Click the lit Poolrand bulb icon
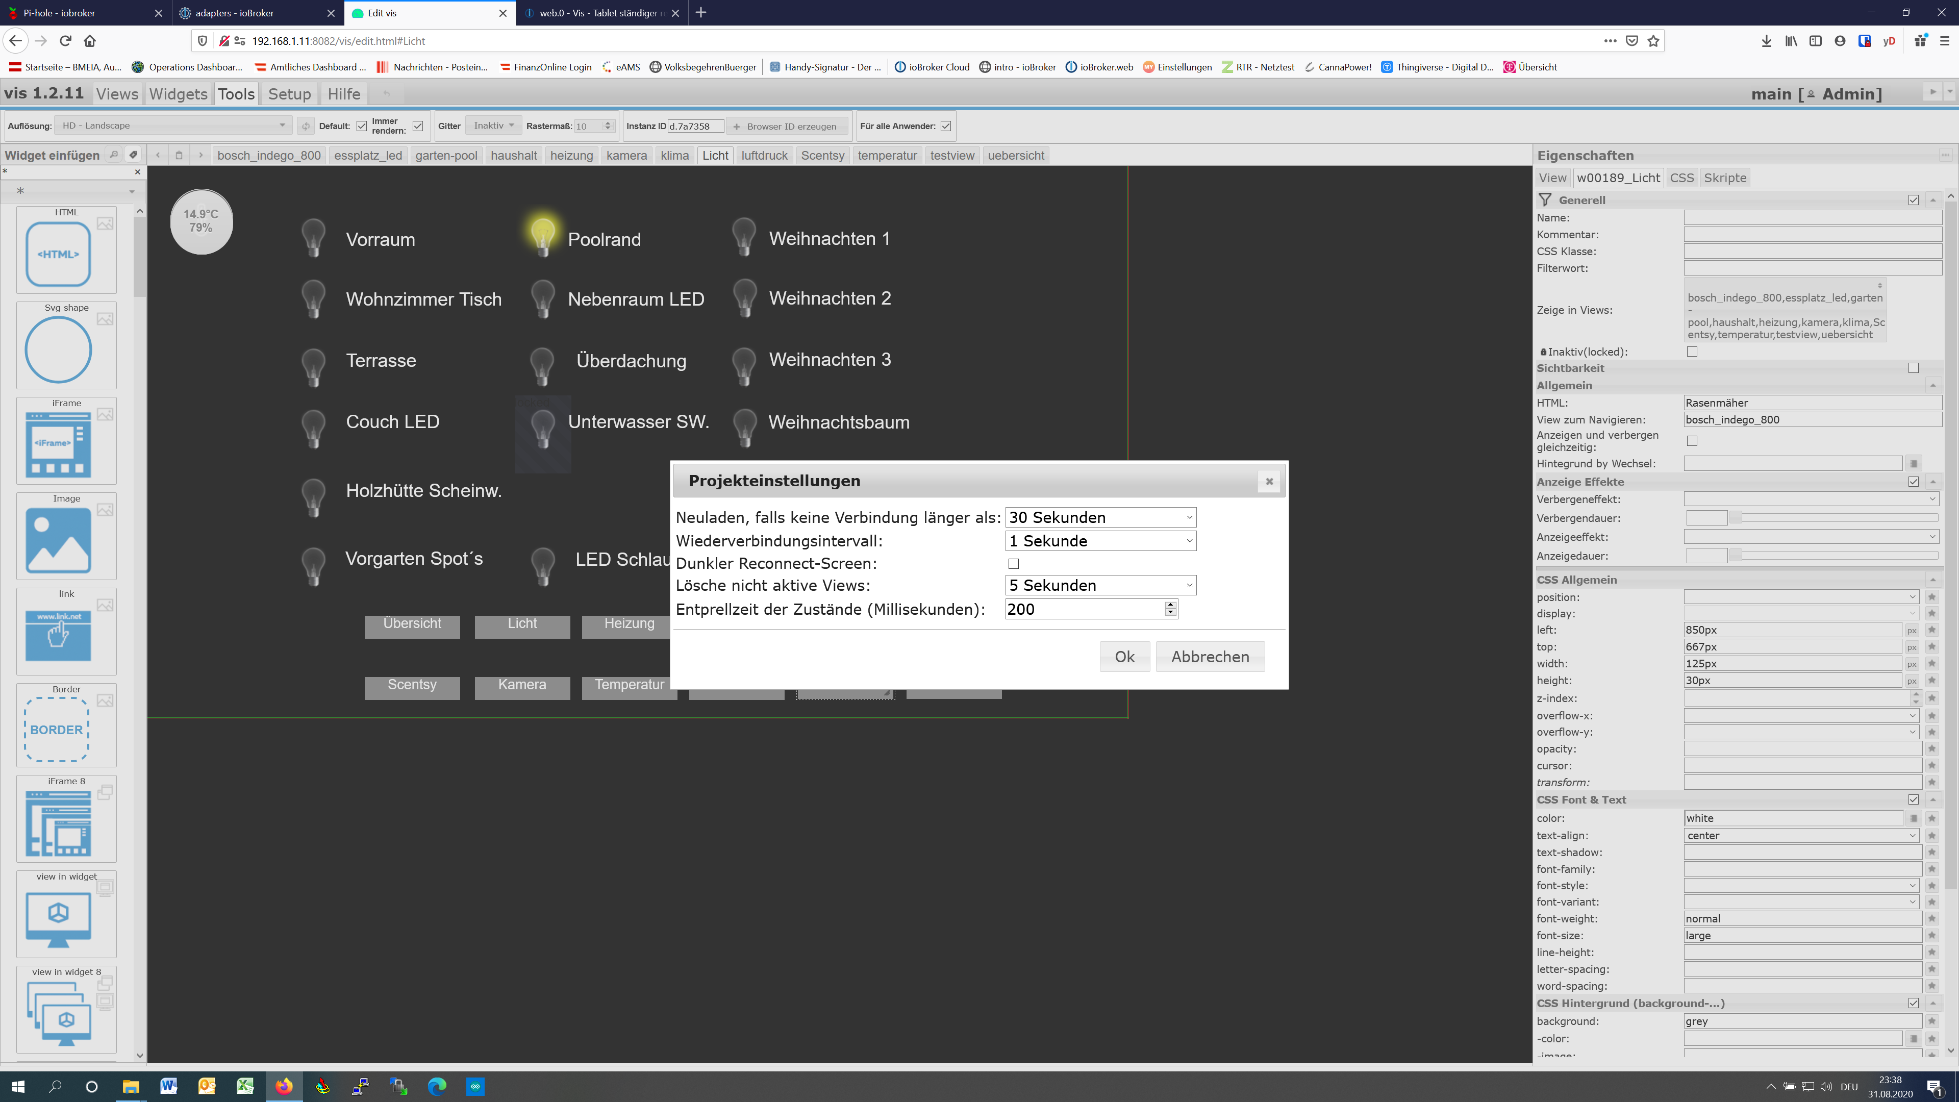This screenshot has height=1102, width=1959. click(542, 235)
